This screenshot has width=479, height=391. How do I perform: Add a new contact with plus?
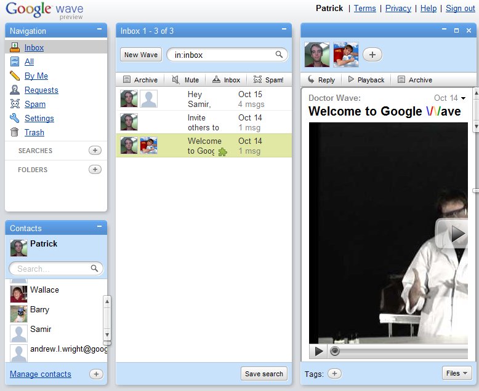pyautogui.click(x=96, y=374)
